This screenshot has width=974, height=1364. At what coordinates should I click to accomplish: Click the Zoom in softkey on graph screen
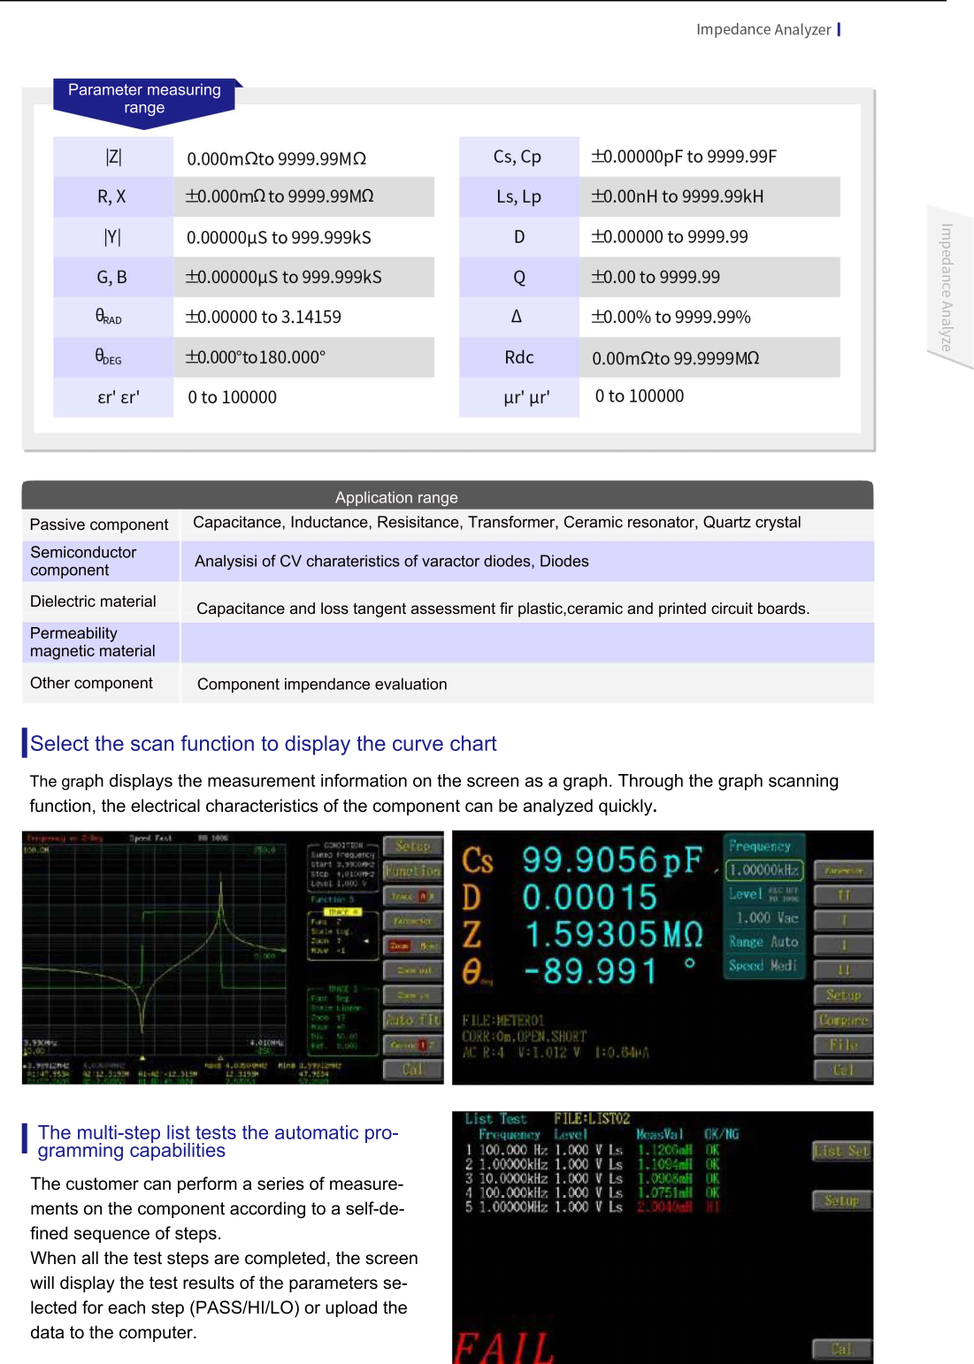412,995
